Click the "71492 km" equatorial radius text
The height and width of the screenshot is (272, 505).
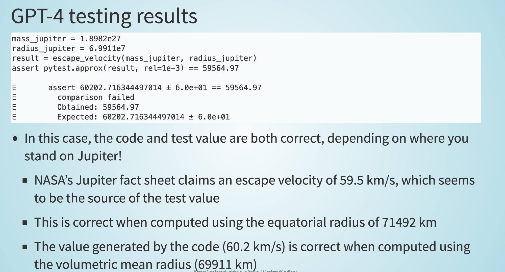coord(409,222)
